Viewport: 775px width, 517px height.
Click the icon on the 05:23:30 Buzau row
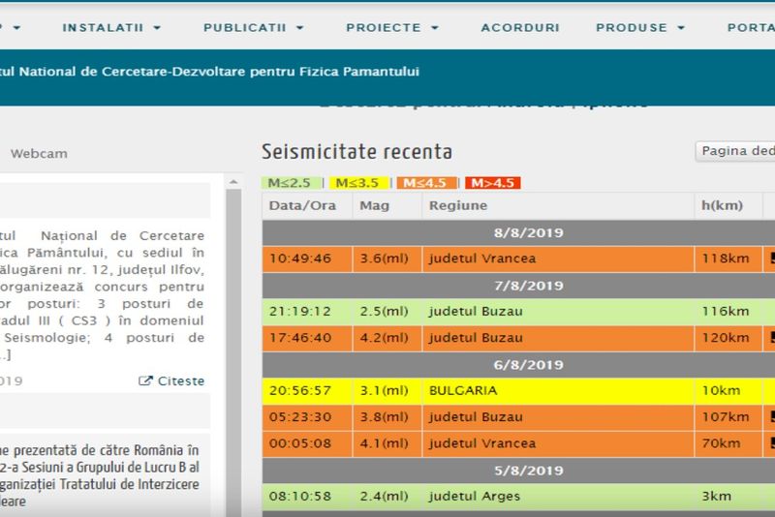(x=771, y=417)
